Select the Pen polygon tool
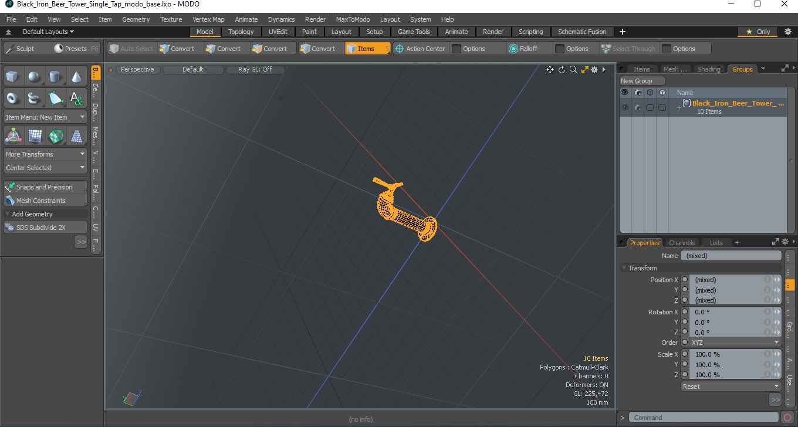 pos(56,98)
